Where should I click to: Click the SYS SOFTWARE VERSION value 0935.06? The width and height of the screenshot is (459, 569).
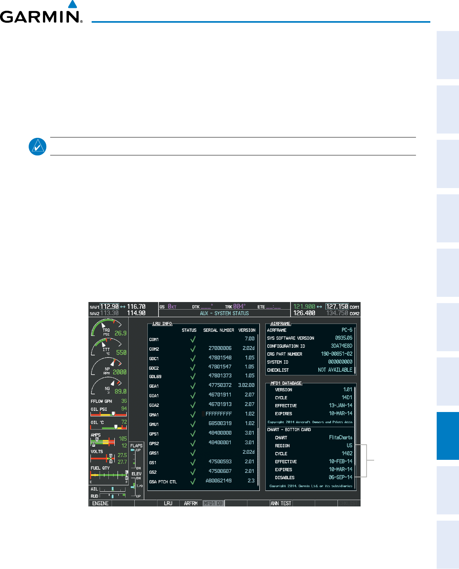coord(343,338)
